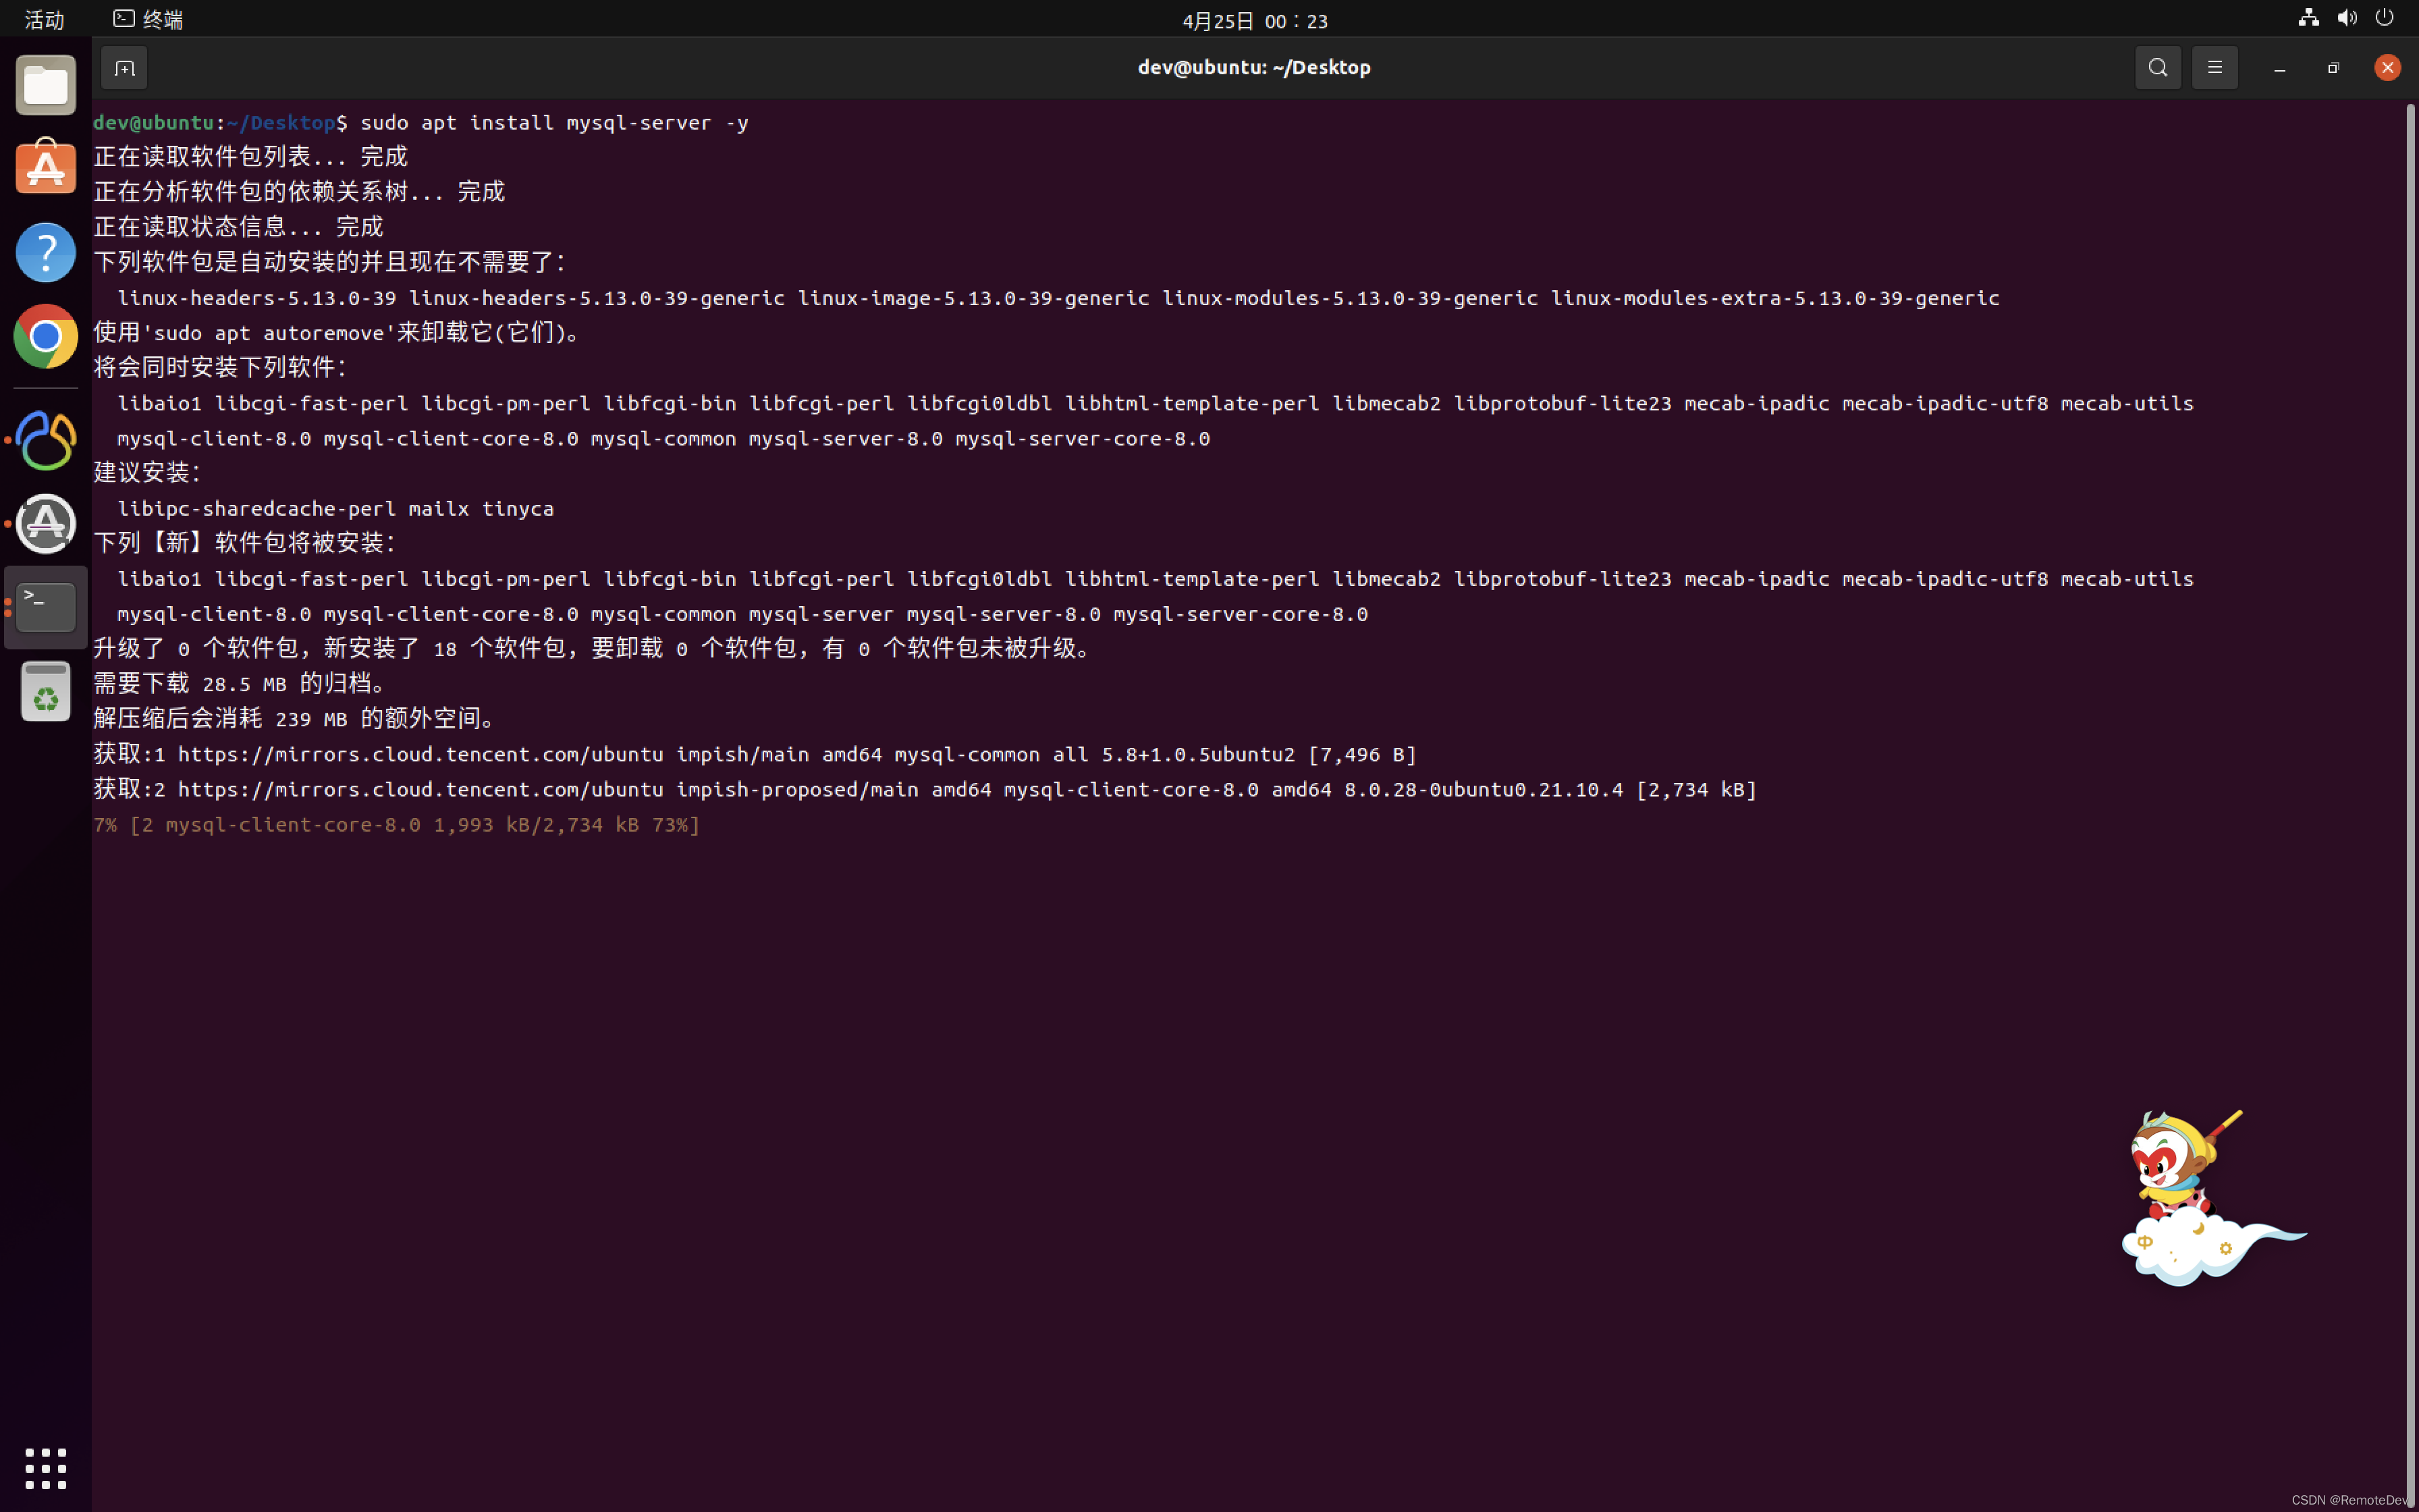Click the 将会同时安装下列软件 heading
2419x1512 pixels.
tap(220, 367)
